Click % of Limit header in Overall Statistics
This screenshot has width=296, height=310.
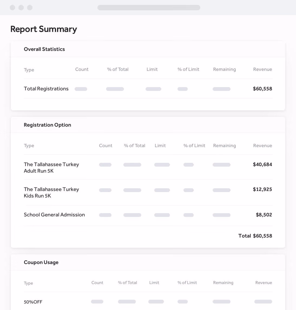click(x=188, y=70)
